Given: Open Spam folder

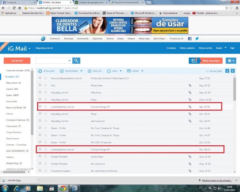Looking at the screenshot, I should (x=12, y=95).
